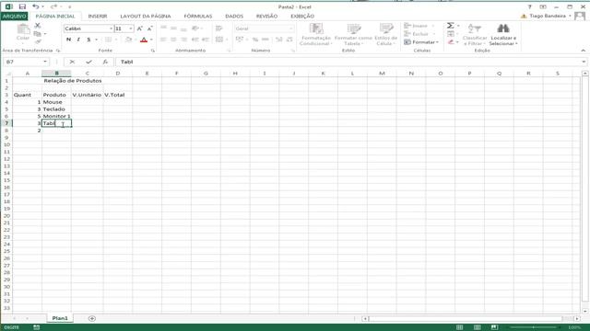Decrease font size with smaller A
This screenshot has width=590, height=331.
tap(149, 29)
